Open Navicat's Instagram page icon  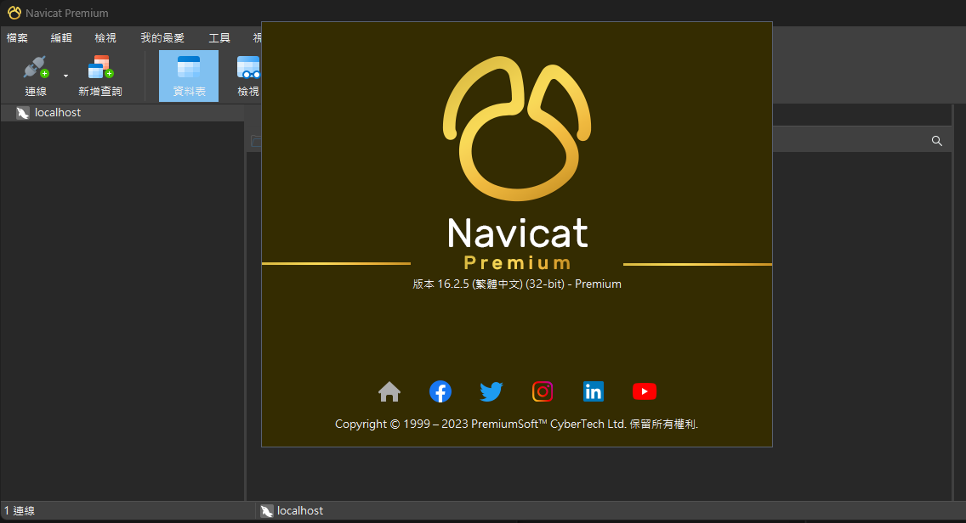(543, 391)
